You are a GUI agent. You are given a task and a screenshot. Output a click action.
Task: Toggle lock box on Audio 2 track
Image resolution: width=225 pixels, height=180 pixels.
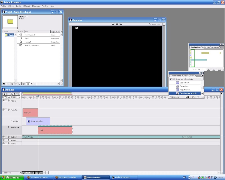[6, 140]
